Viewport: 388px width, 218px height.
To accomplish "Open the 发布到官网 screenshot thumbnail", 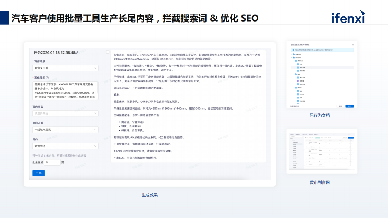I will tap(322, 152).
